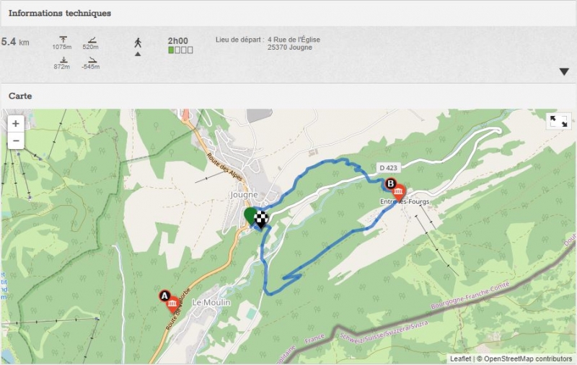
Task: Expand technical information with the down arrow
Action: [x=564, y=71]
